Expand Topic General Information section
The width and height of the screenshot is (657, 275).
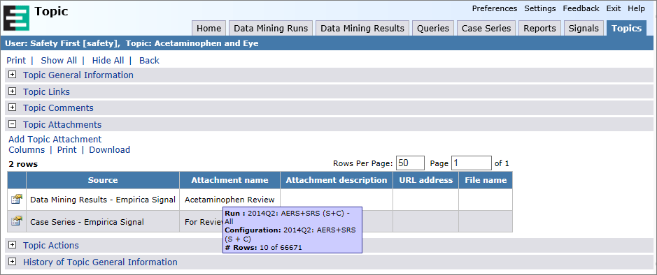coord(13,75)
